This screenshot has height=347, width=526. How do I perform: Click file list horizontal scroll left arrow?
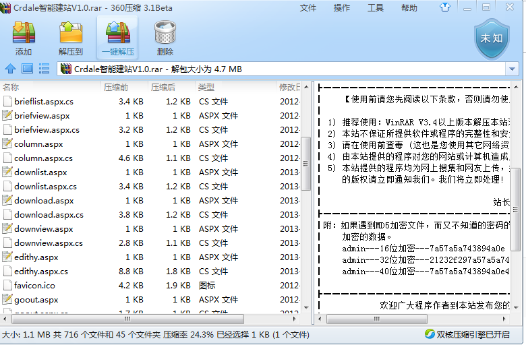click(x=4, y=319)
